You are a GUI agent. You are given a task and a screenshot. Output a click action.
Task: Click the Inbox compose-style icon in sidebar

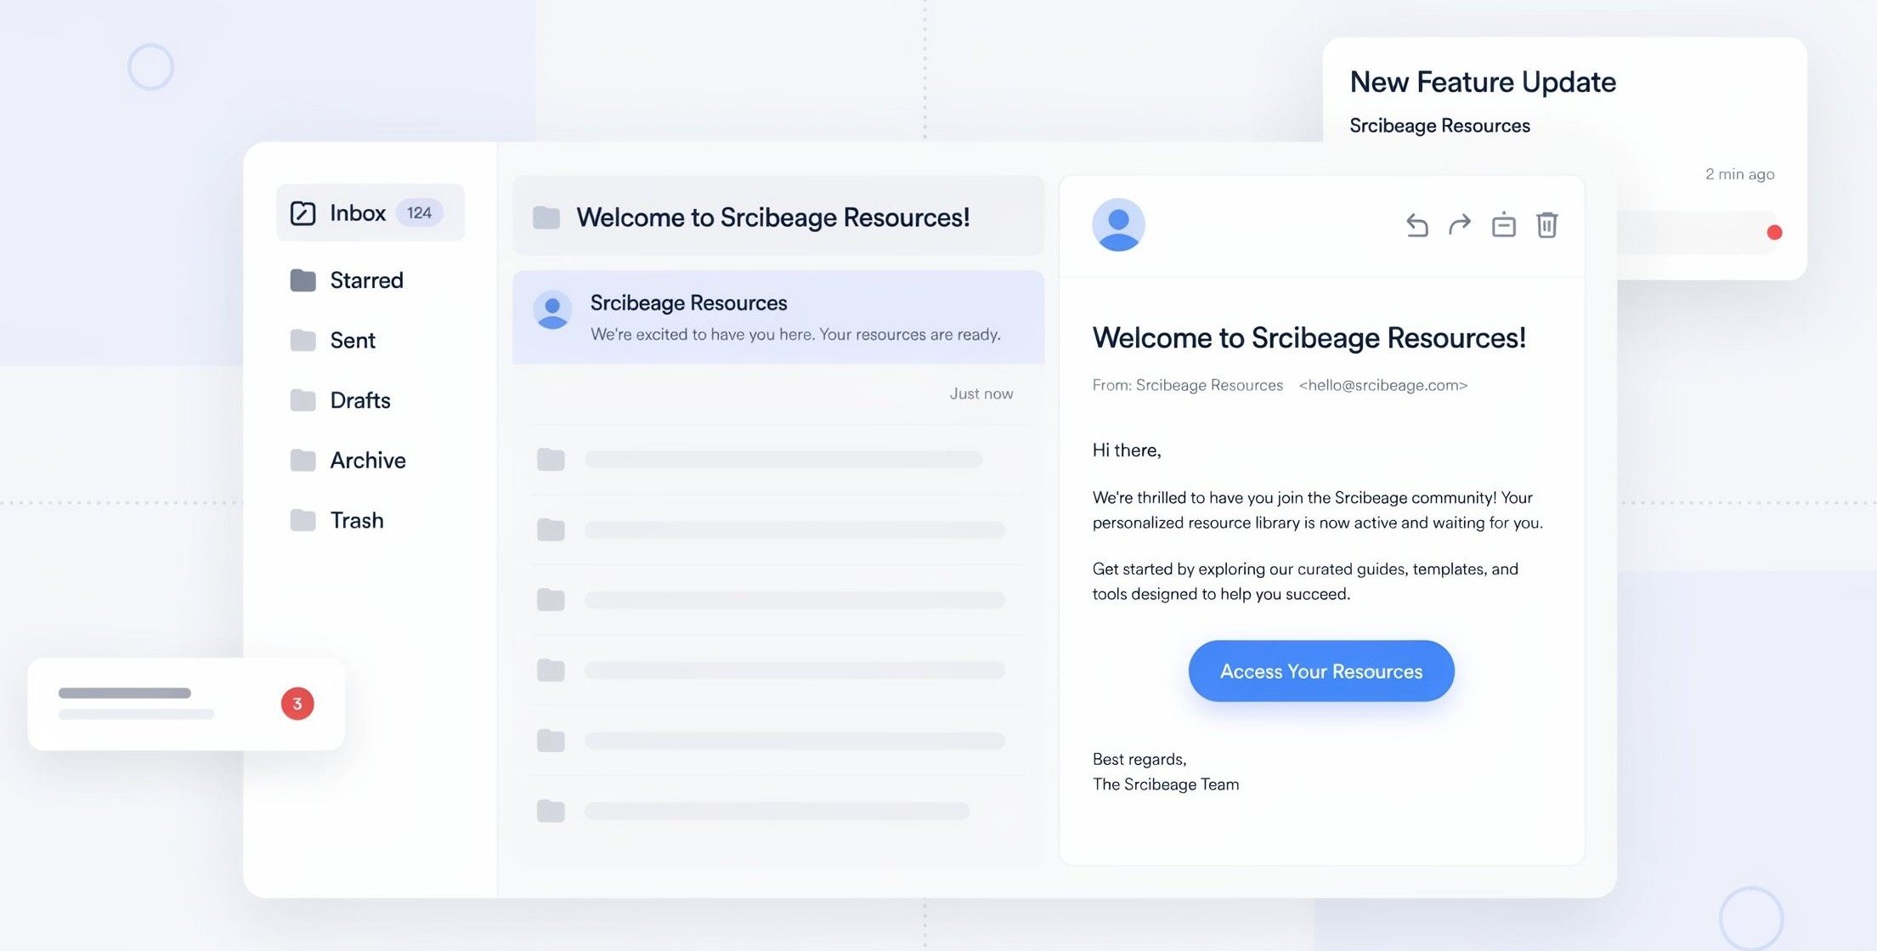pyautogui.click(x=302, y=212)
